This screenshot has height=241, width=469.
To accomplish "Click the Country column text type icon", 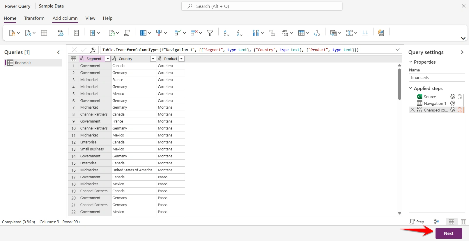I will click(115, 59).
